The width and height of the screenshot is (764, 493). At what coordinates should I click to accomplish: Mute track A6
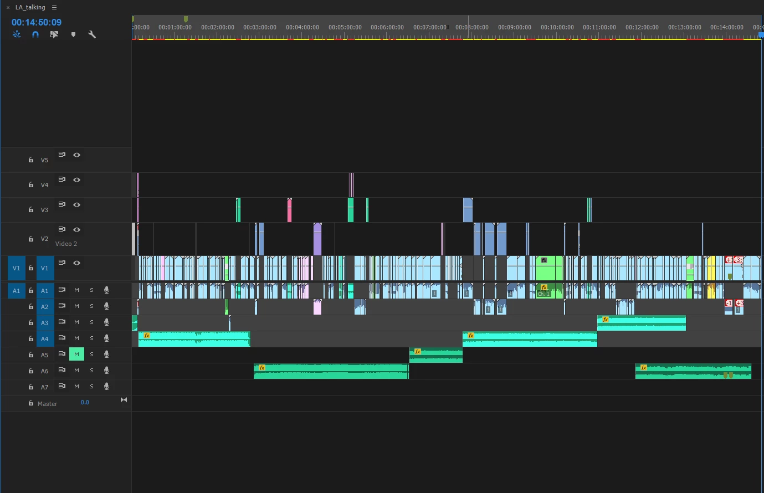click(x=76, y=371)
